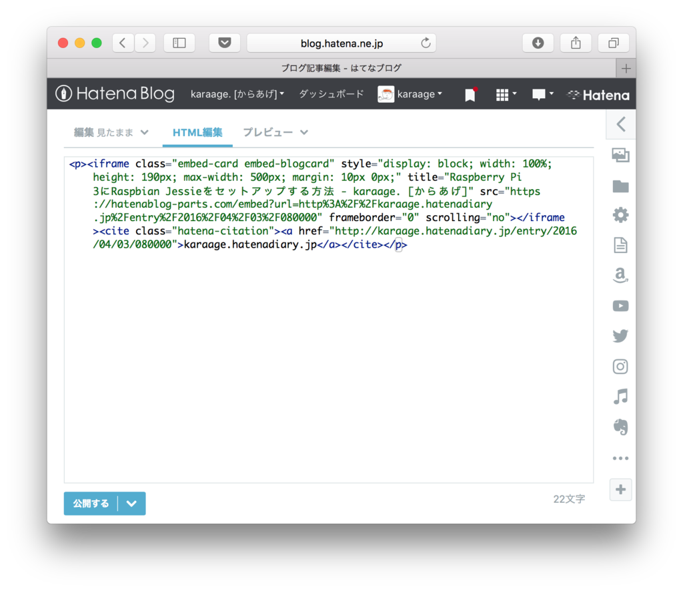The width and height of the screenshot is (683, 591).
Task: Click the Hatena Blog logo
Action: tap(115, 93)
